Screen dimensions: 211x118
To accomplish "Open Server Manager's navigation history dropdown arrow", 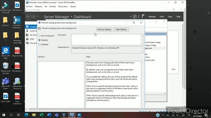I will [37, 17].
